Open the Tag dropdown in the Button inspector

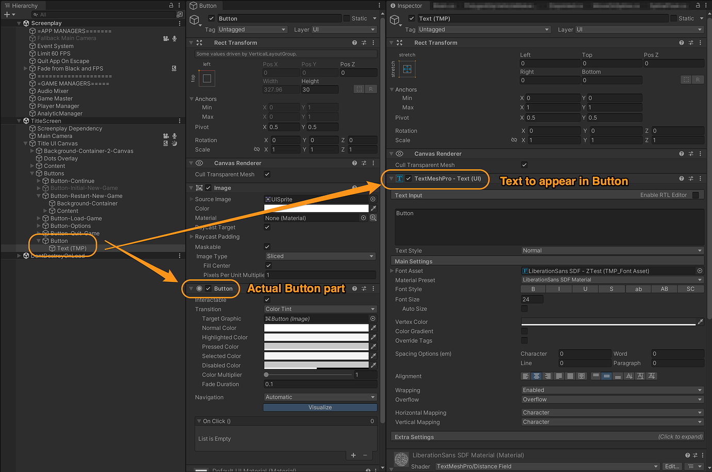[252, 29]
